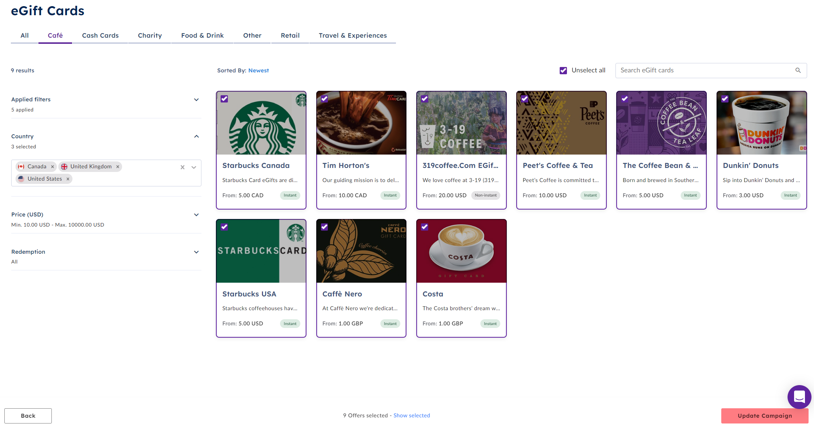
Task: Select the Retail tab
Action: tap(290, 35)
